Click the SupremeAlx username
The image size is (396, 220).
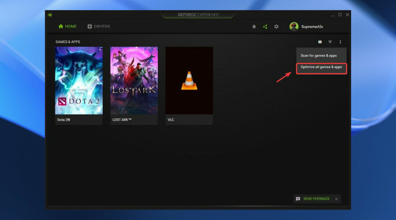pyautogui.click(x=312, y=26)
